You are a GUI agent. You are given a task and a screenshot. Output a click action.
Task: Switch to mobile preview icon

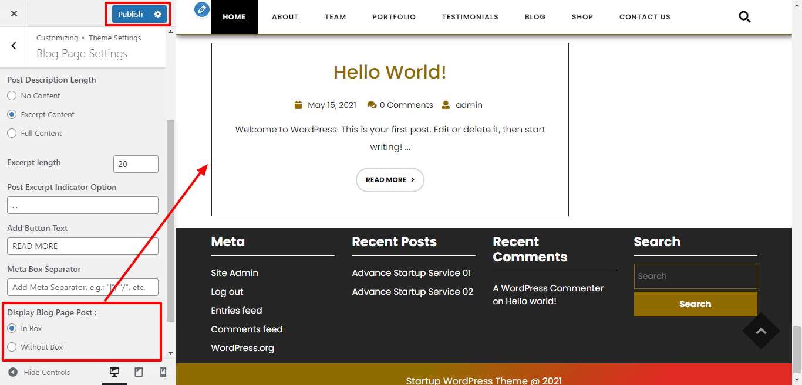point(163,372)
